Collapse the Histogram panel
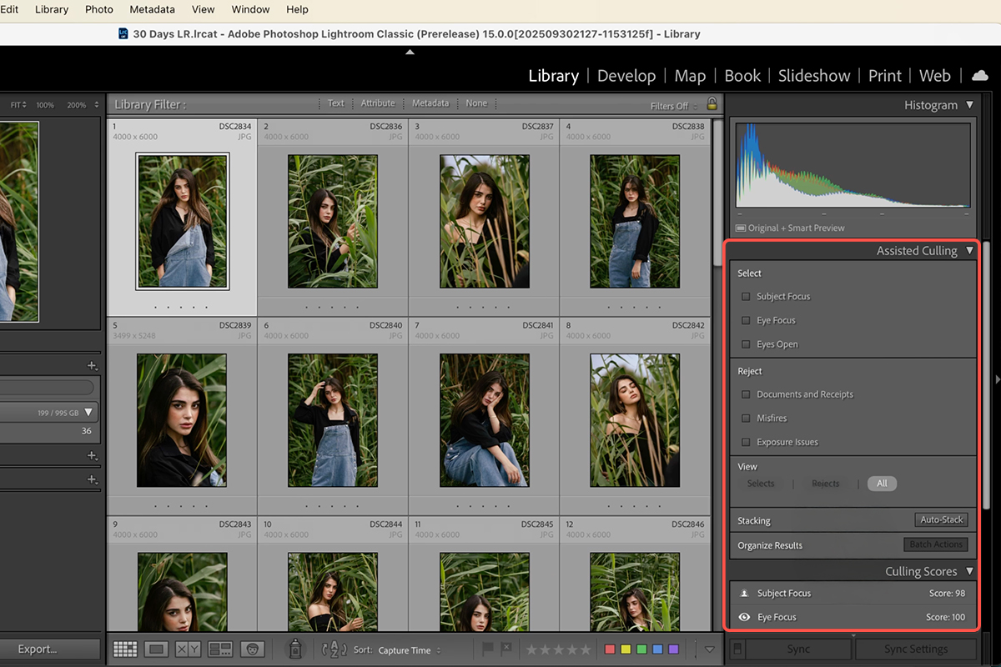This screenshot has width=1001, height=667. 969,105
